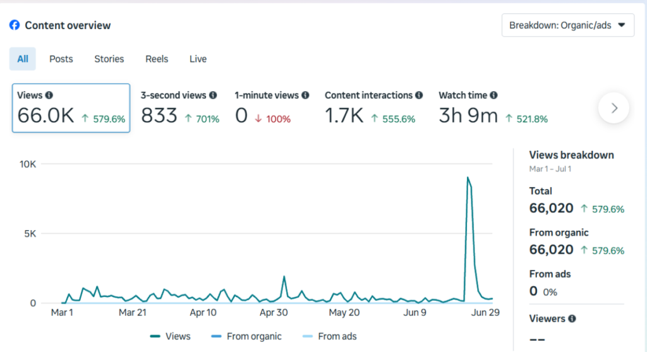This screenshot has height=352, width=647.
Task: Open the Stories tab
Action: click(109, 59)
